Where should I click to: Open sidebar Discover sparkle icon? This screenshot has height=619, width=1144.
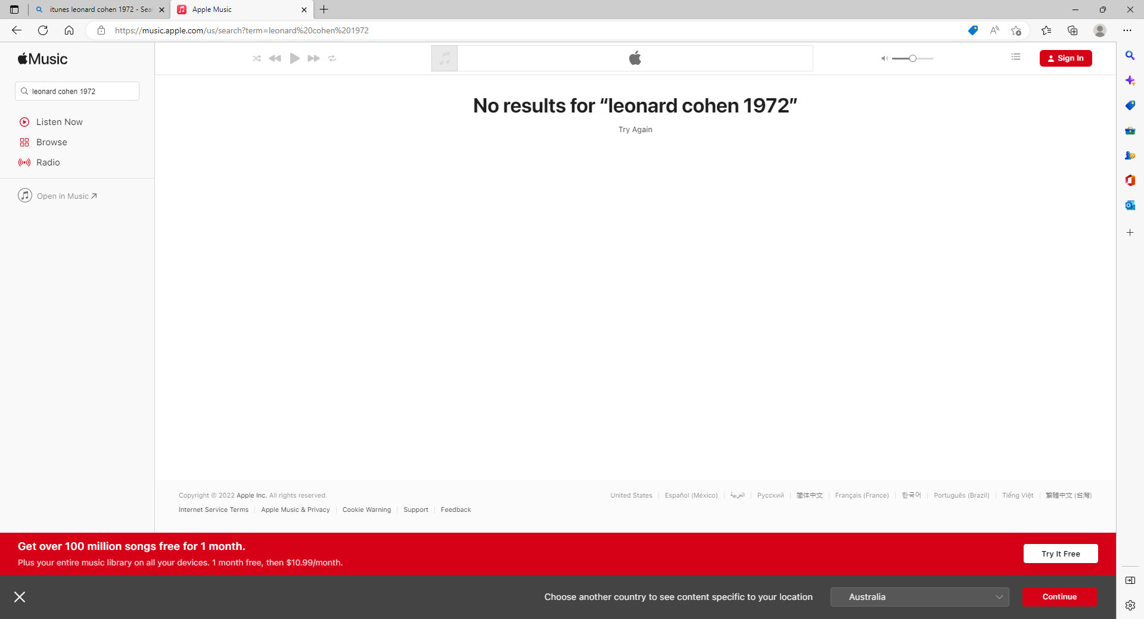1130,80
